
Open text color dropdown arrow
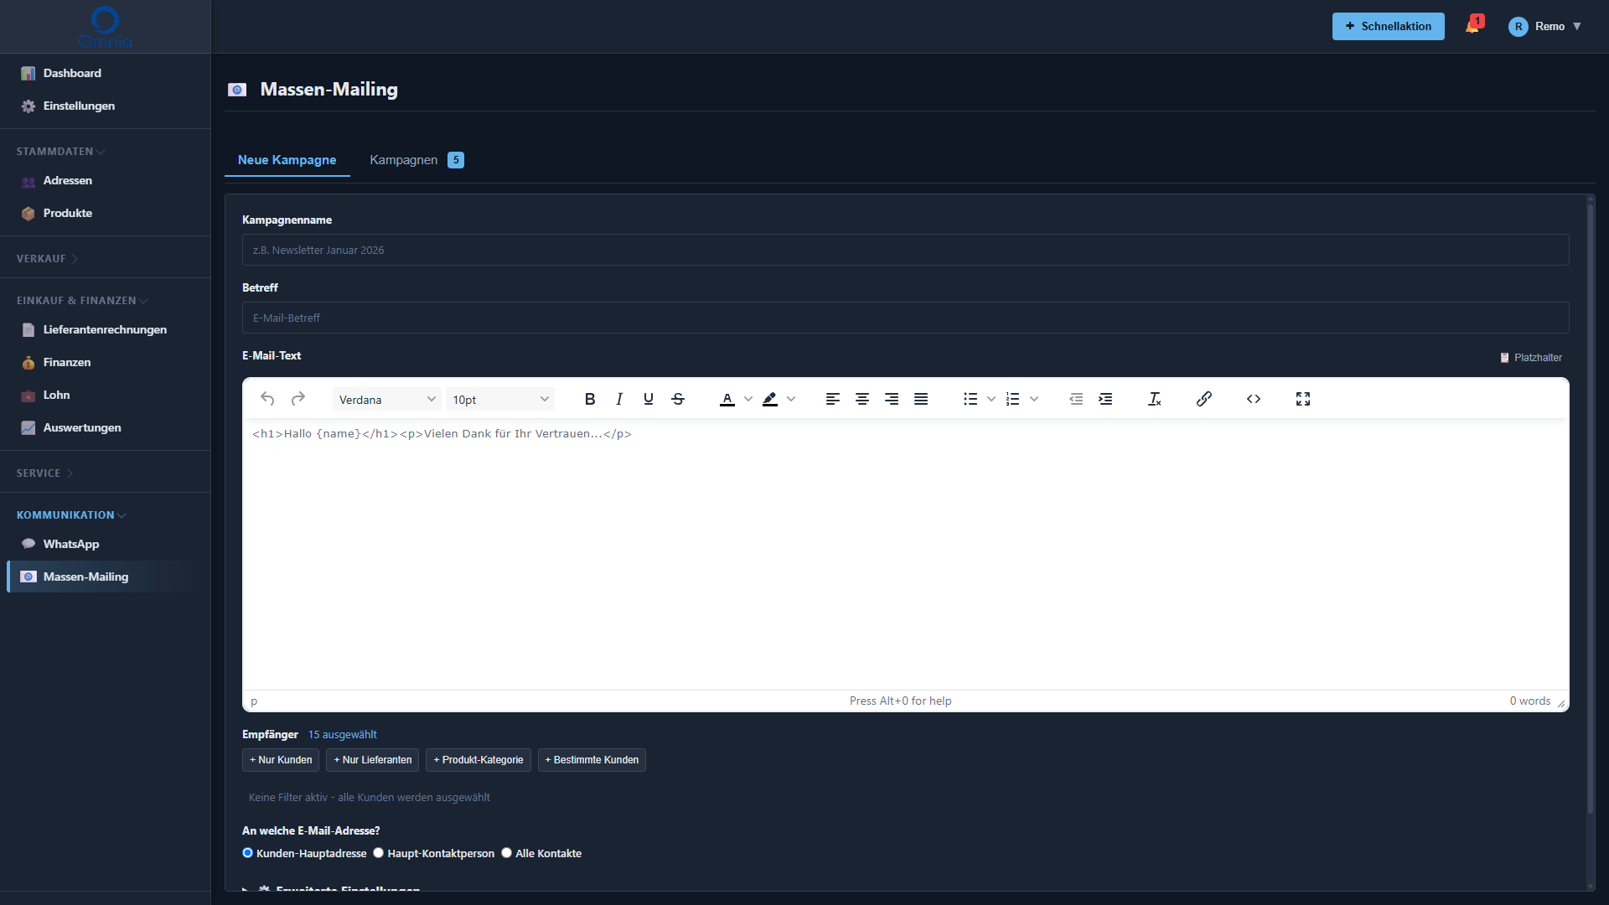point(748,399)
